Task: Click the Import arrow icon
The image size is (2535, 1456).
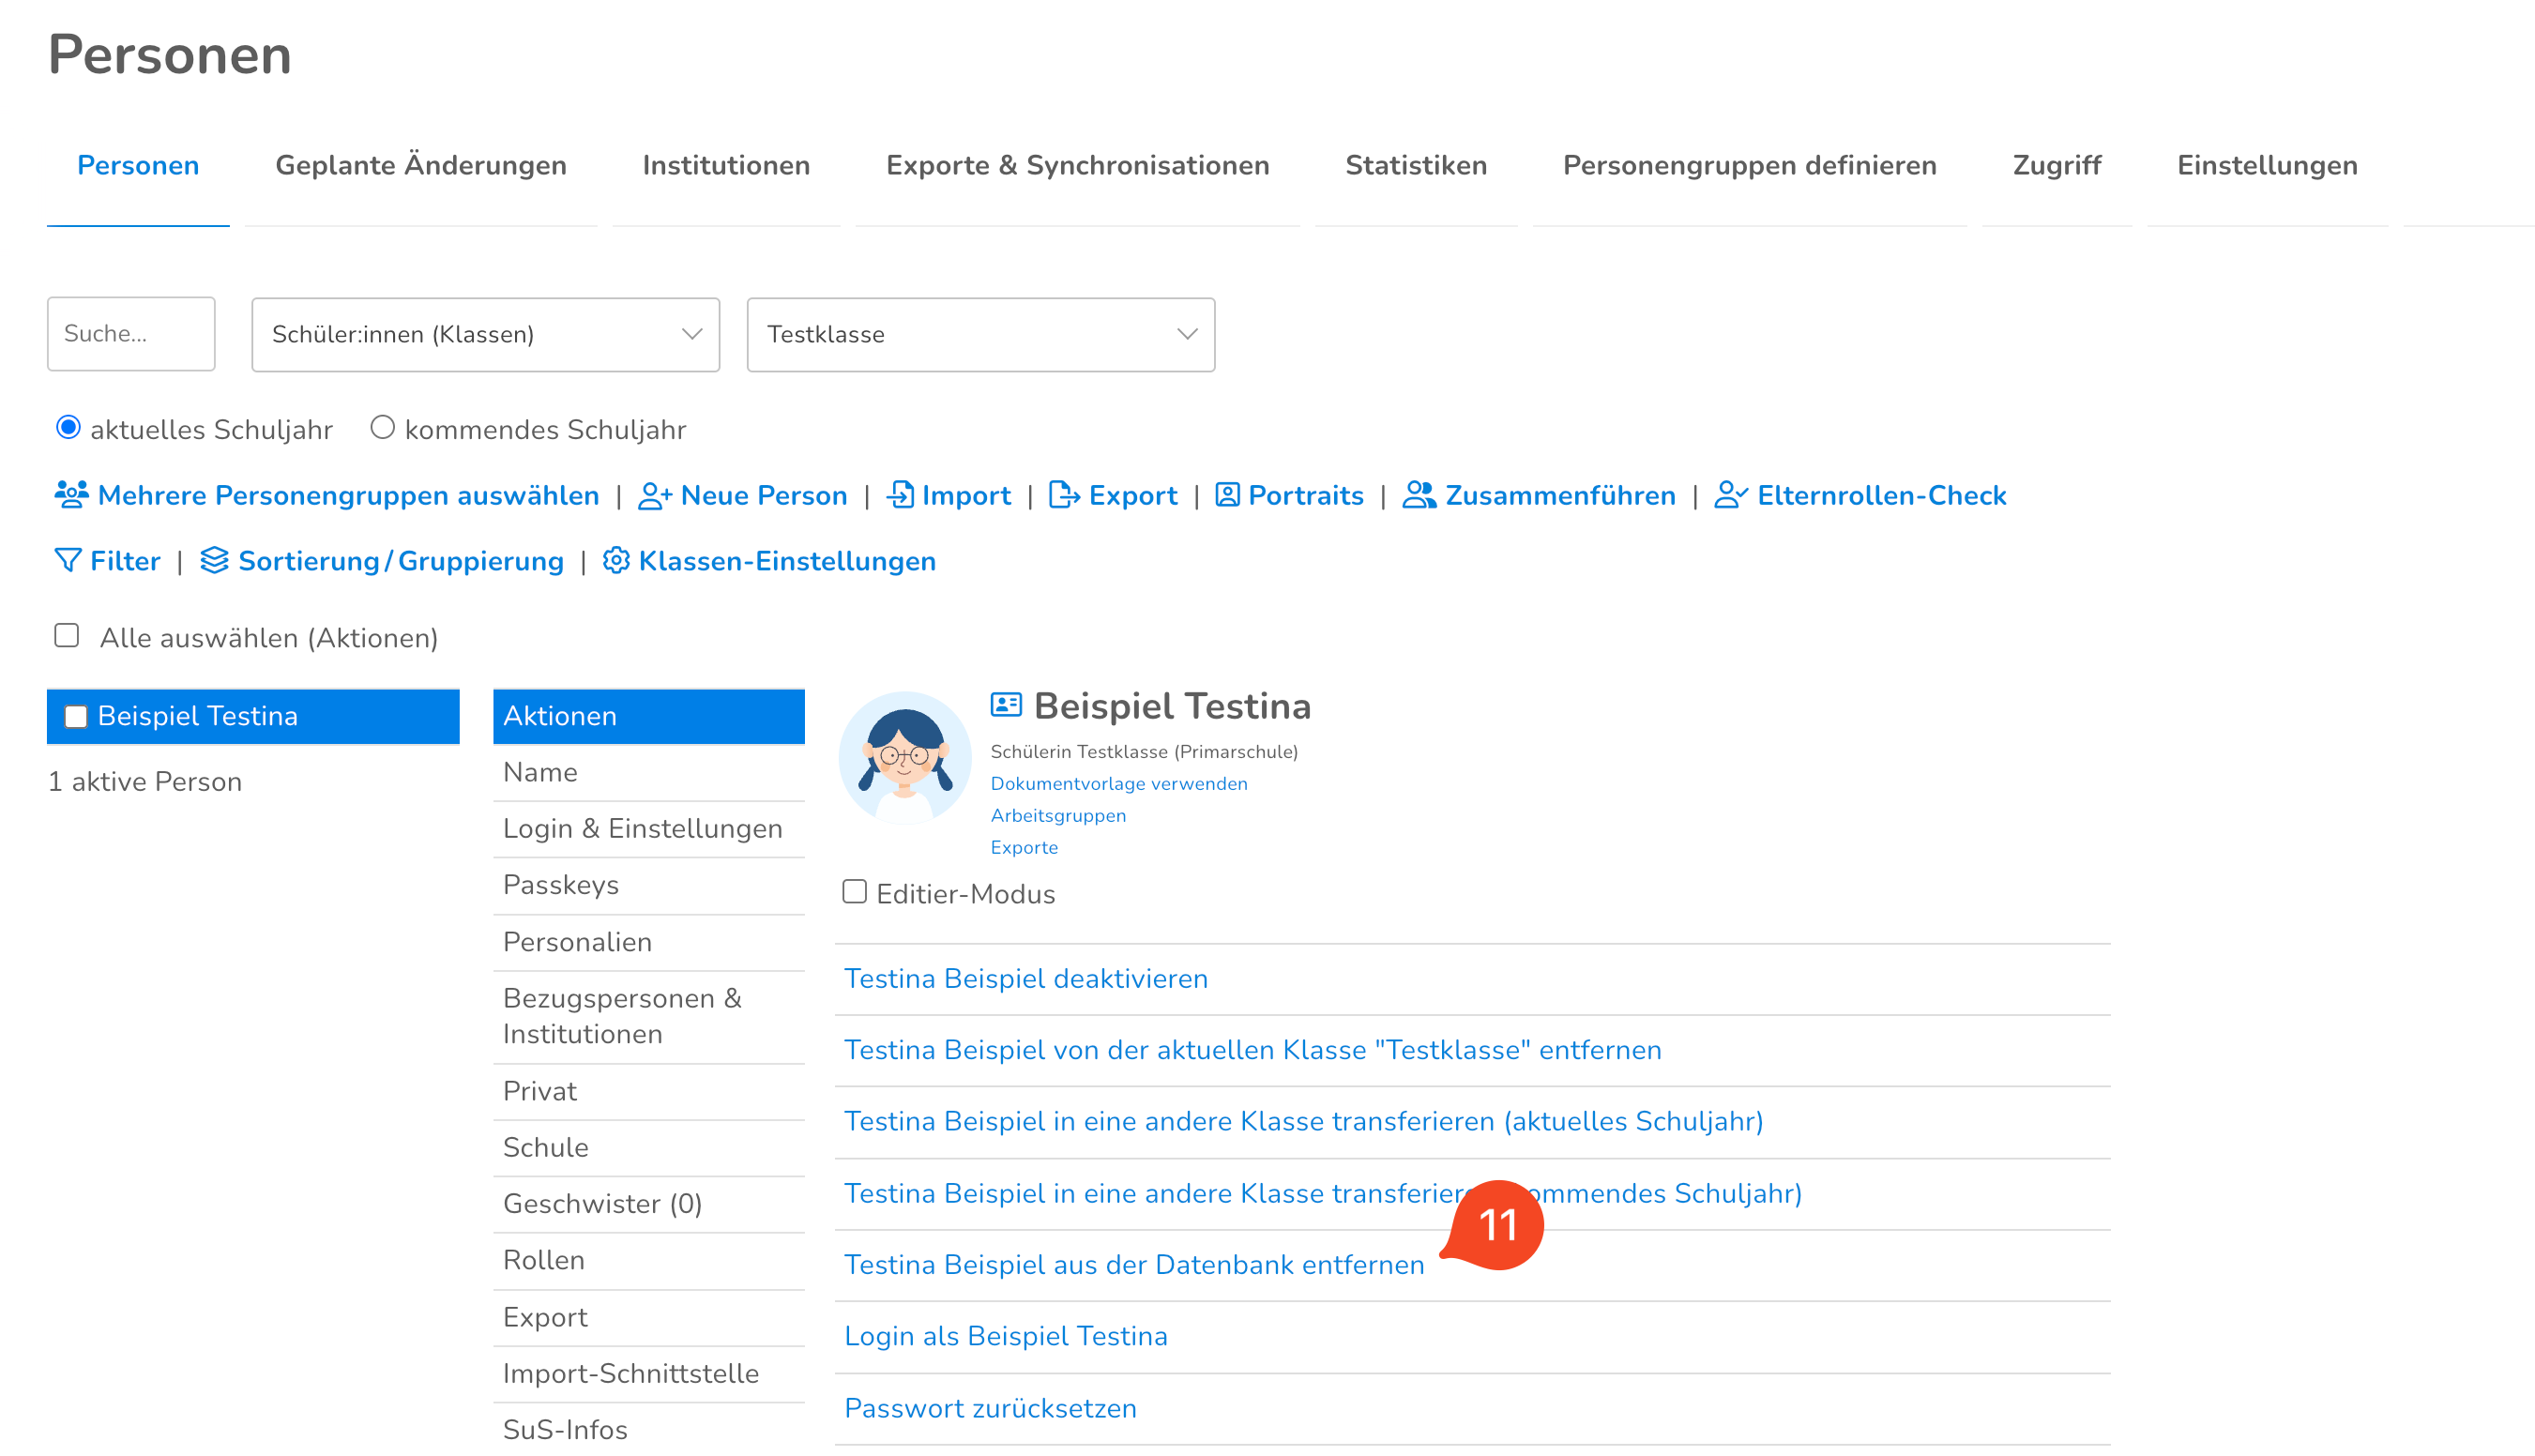Action: click(900, 495)
